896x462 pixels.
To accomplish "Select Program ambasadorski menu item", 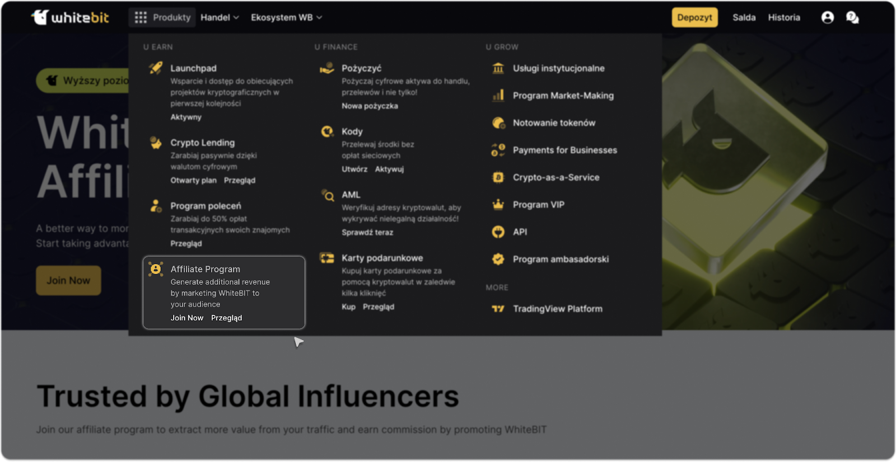I will 561,259.
